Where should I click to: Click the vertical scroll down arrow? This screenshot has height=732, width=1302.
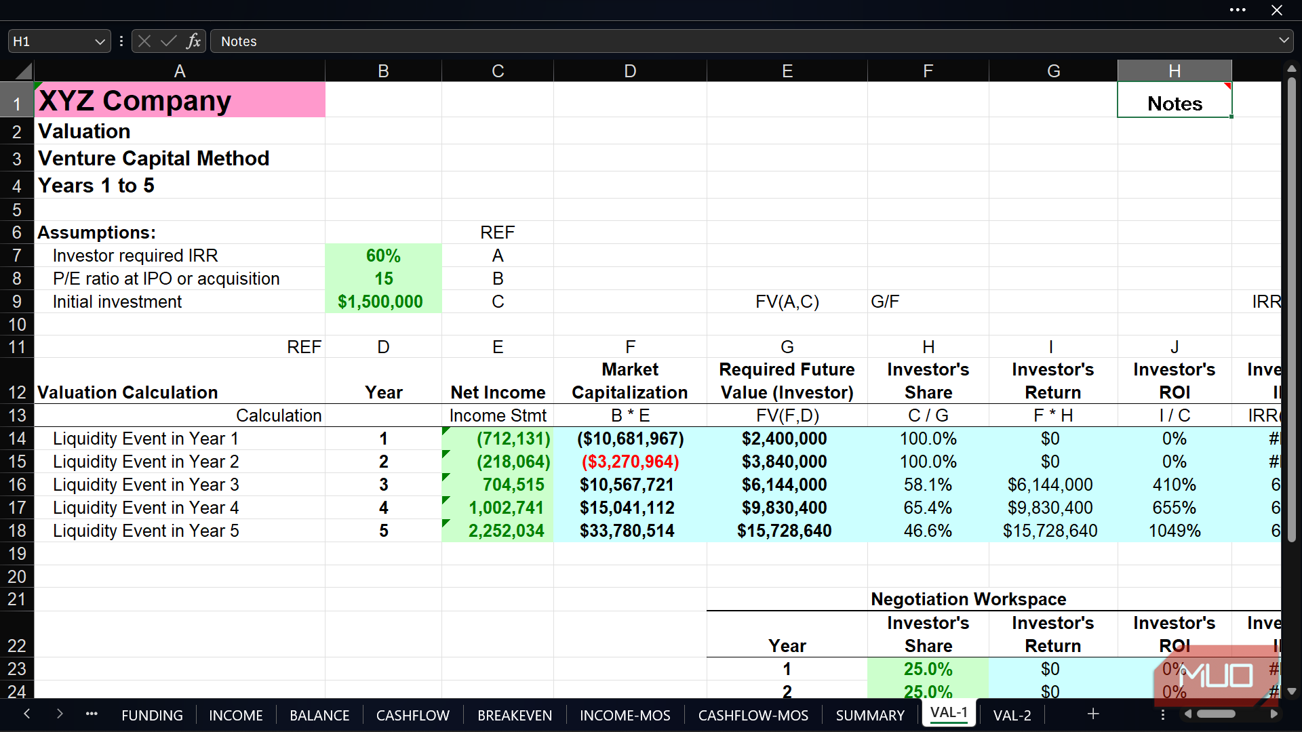(1292, 692)
